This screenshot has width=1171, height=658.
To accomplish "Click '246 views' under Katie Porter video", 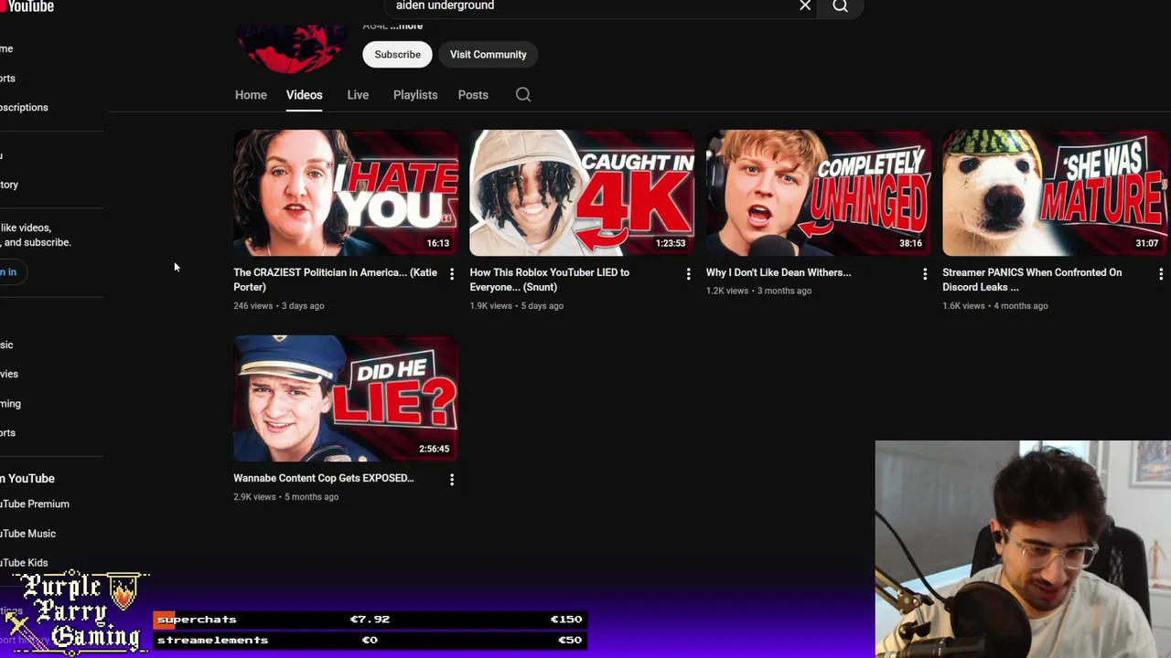I will (253, 306).
